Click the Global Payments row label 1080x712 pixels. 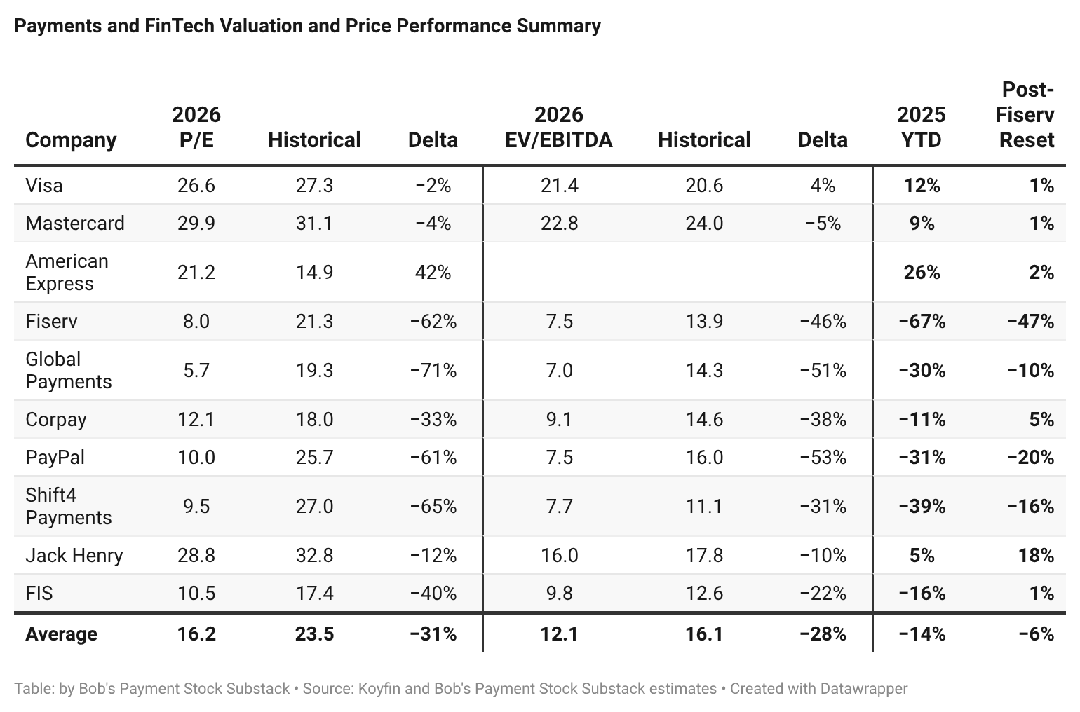pyautogui.click(x=69, y=370)
